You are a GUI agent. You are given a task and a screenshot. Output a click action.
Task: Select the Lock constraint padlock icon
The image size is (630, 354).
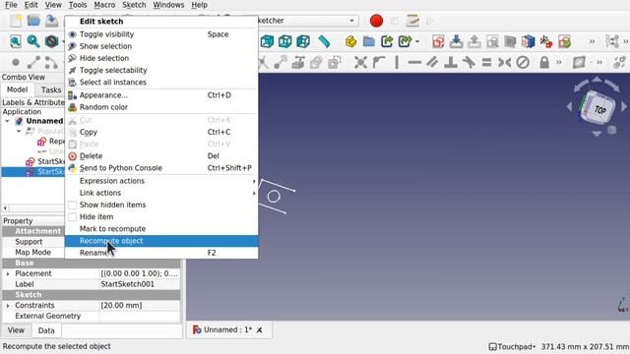click(544, 63)
